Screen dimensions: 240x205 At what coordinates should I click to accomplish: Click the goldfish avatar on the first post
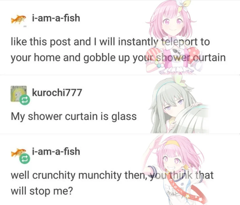click(18, 20)
